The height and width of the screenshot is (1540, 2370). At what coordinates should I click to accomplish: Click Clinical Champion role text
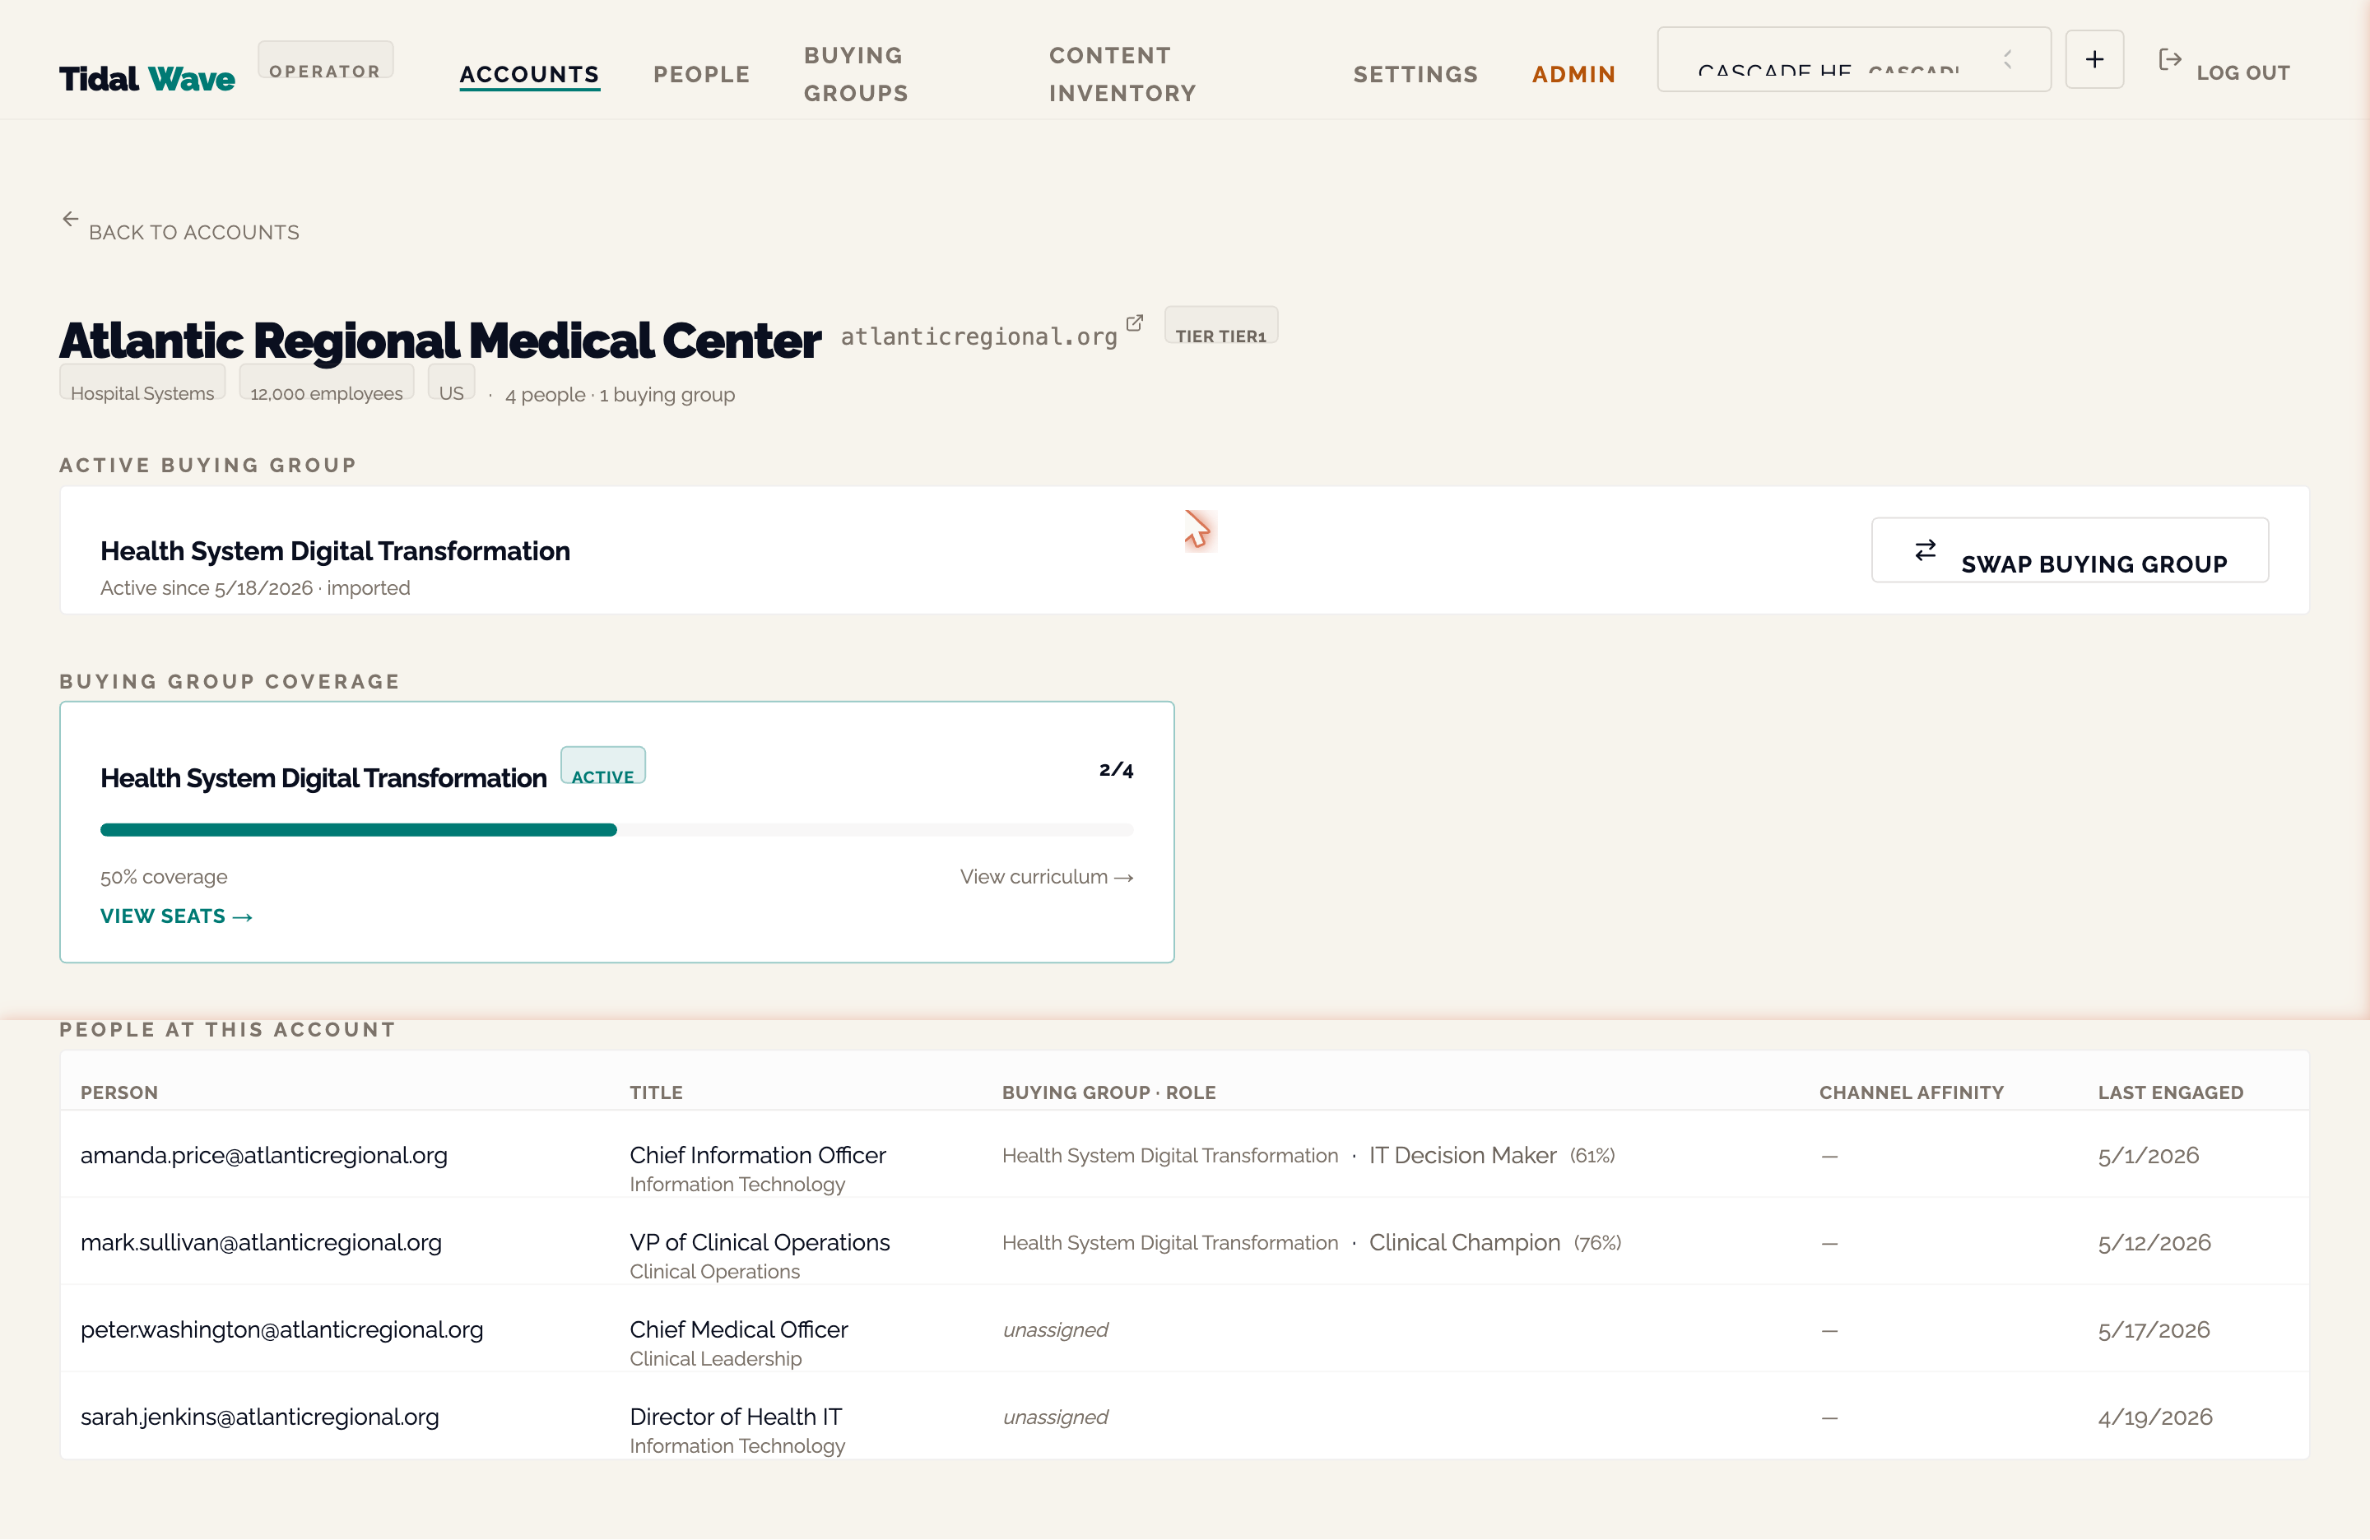pyautogui.click(x=1464, y=1242)
